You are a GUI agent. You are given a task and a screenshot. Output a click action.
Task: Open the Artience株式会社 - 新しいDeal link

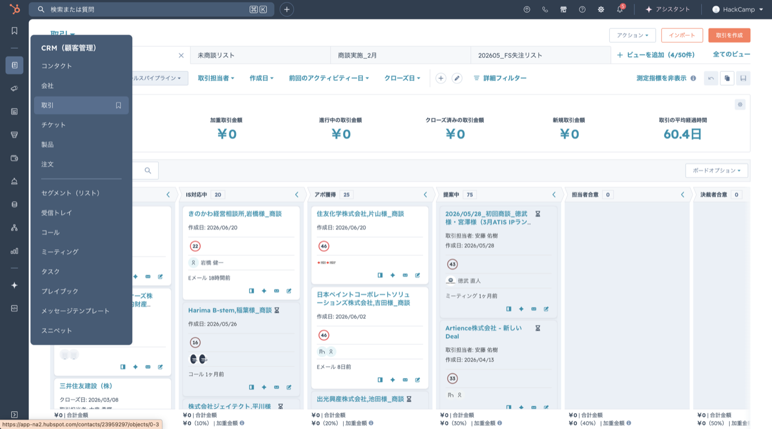click(x=483, y=332)
